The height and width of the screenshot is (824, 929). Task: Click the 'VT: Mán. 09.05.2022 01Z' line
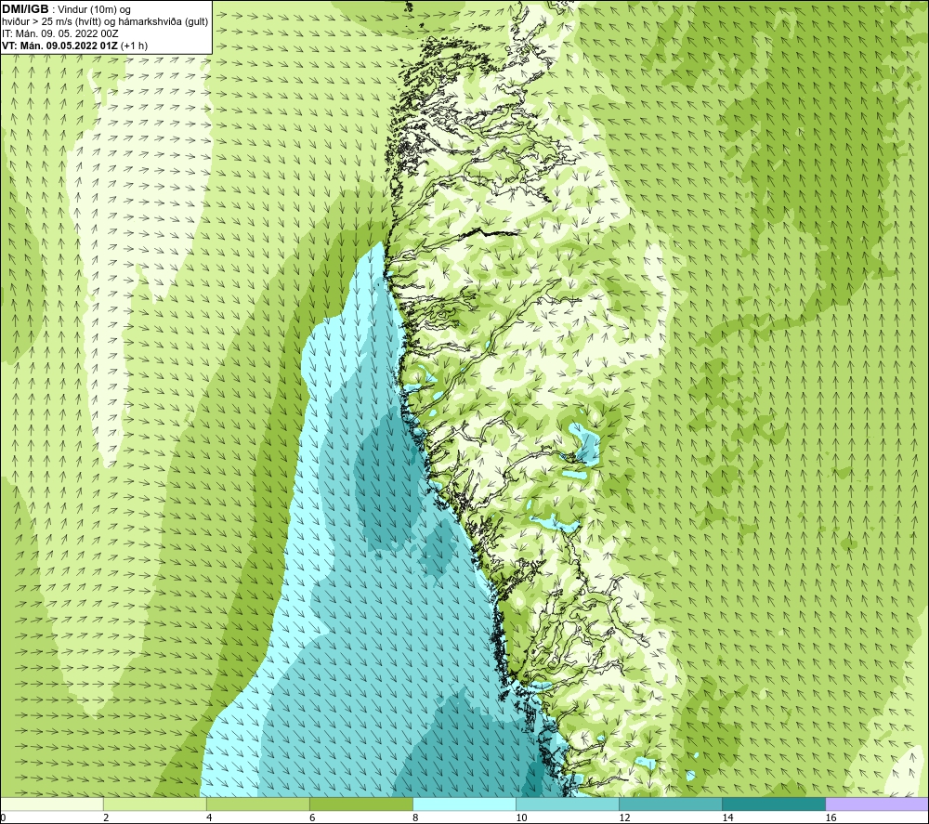(x=59, y=46)
